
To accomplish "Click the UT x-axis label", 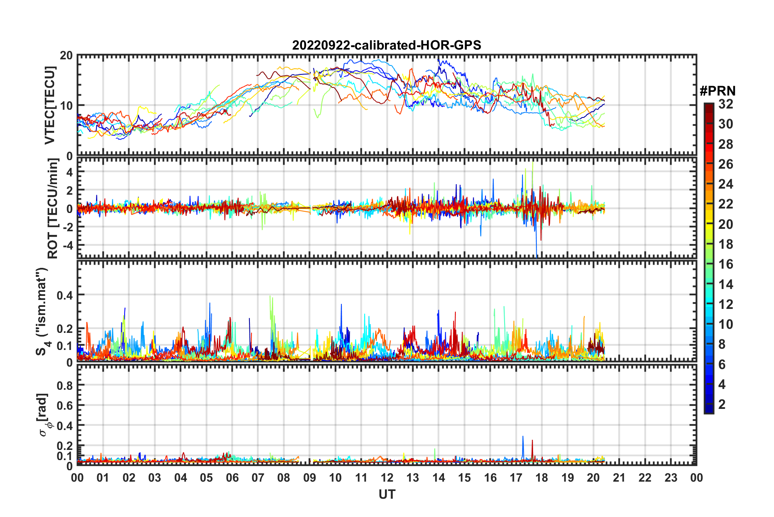I will click(387, 494).
